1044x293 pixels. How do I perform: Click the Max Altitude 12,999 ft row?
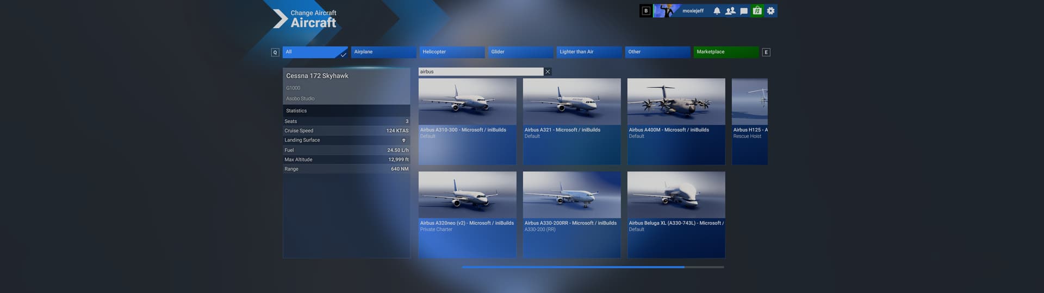pyautogui.click(x=346, y=160)
